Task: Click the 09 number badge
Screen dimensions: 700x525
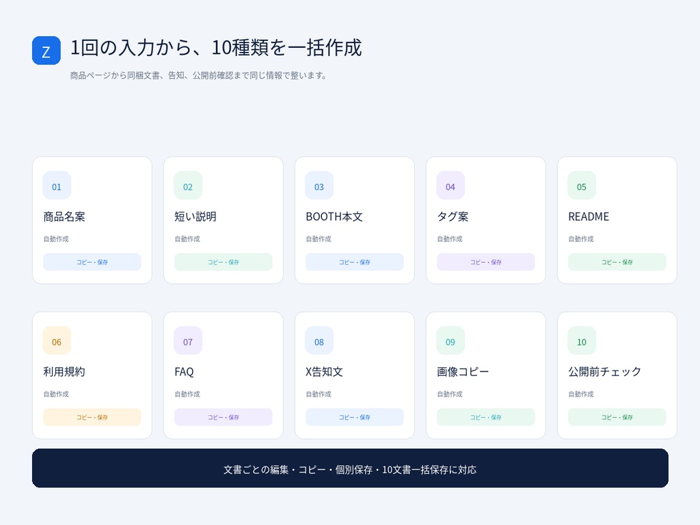Action: point(450,340)
